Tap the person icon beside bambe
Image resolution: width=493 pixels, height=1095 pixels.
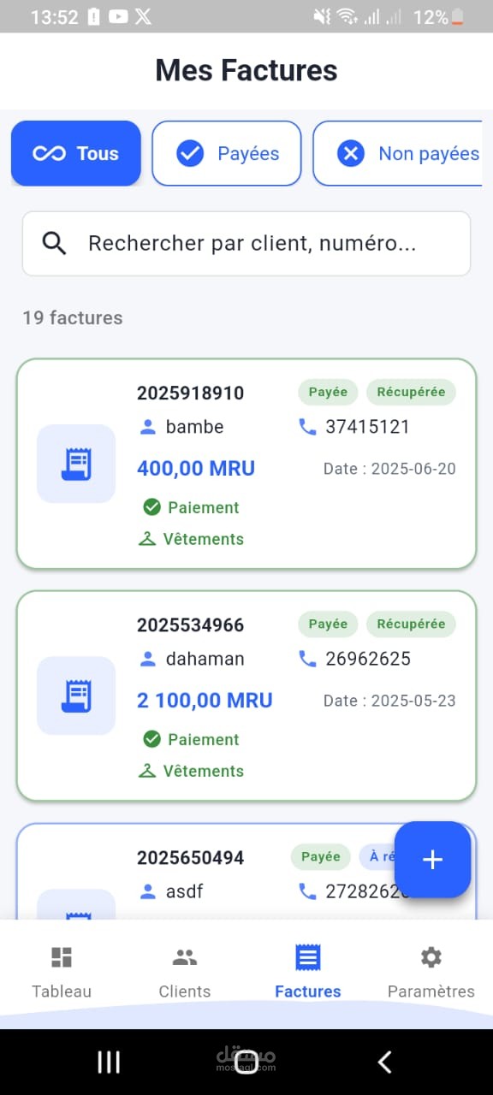pyautogui.click(x=148, y=426)
